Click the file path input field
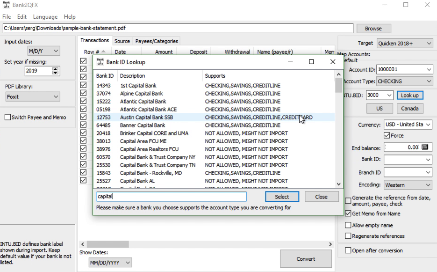 pyautogui.click(x=178, y=28)
